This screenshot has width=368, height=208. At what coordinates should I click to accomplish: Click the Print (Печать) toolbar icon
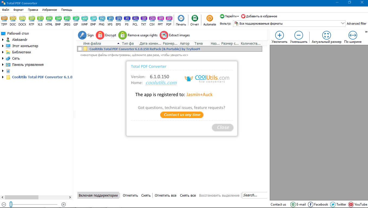[x=181, y=18]
